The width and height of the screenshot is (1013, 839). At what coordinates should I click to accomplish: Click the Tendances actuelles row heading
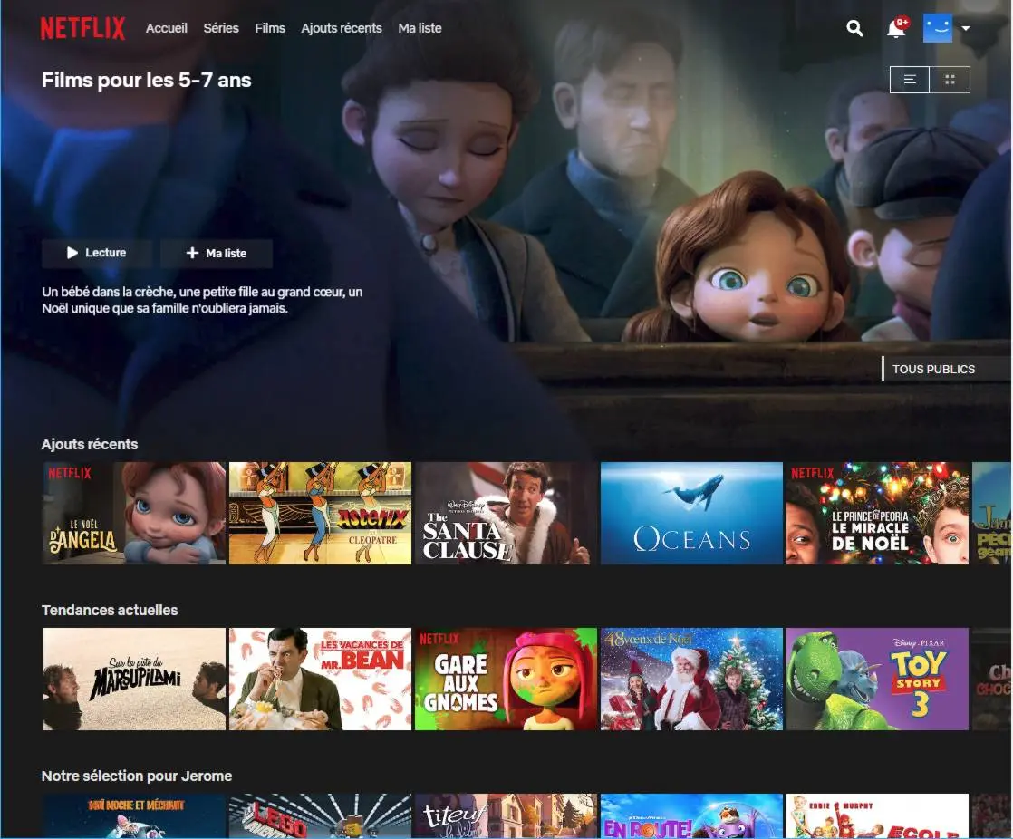(110, 611)
